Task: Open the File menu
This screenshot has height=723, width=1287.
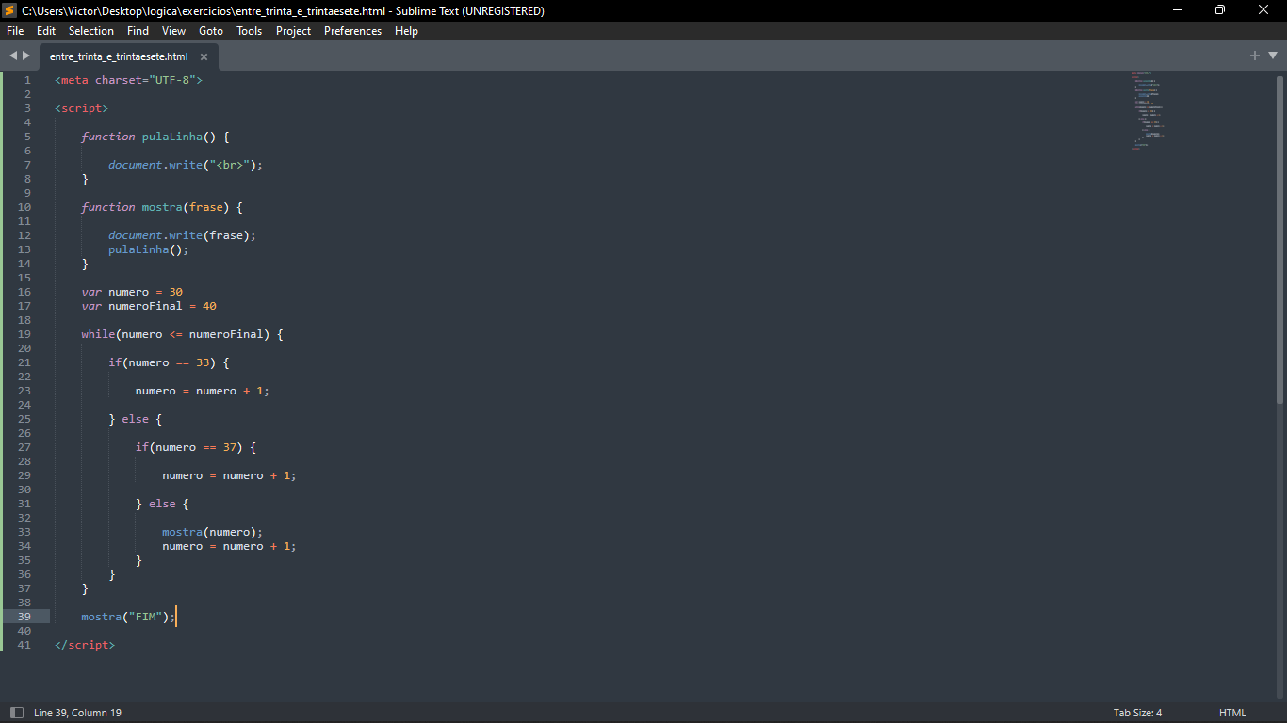Action: tap(15, 31)
